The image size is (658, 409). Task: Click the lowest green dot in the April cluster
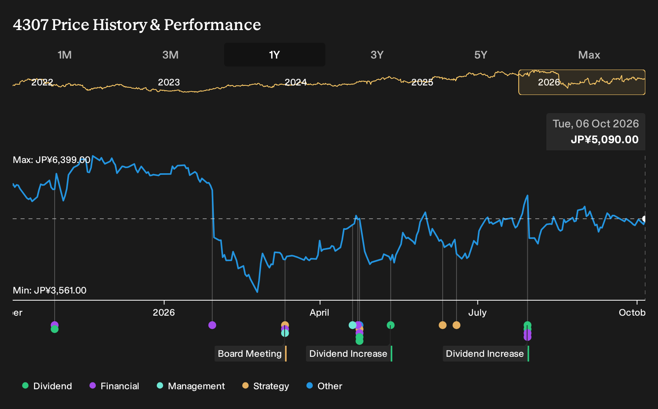point(359,341)
